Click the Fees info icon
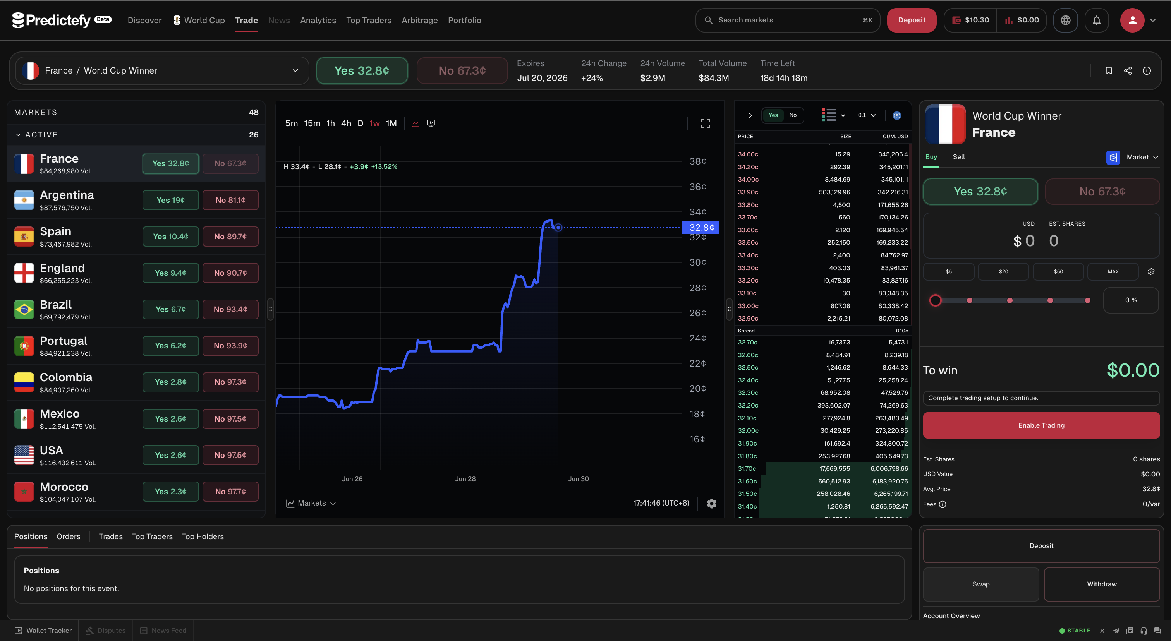The width and height of the screenshot is (1171, 641). click(x=943, y=504)
